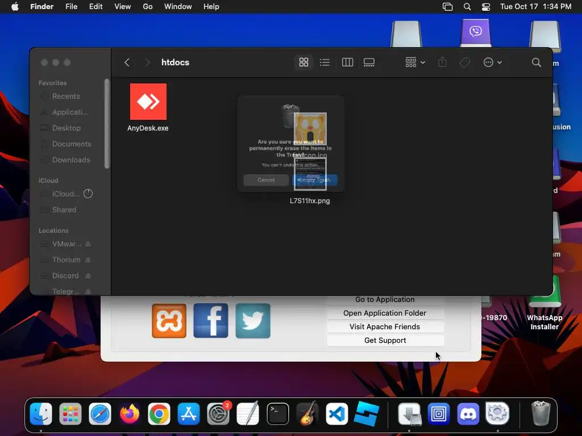This screenshot has width=582, height=436.
Task: Click Go to Application button
Action: point(385,300)
